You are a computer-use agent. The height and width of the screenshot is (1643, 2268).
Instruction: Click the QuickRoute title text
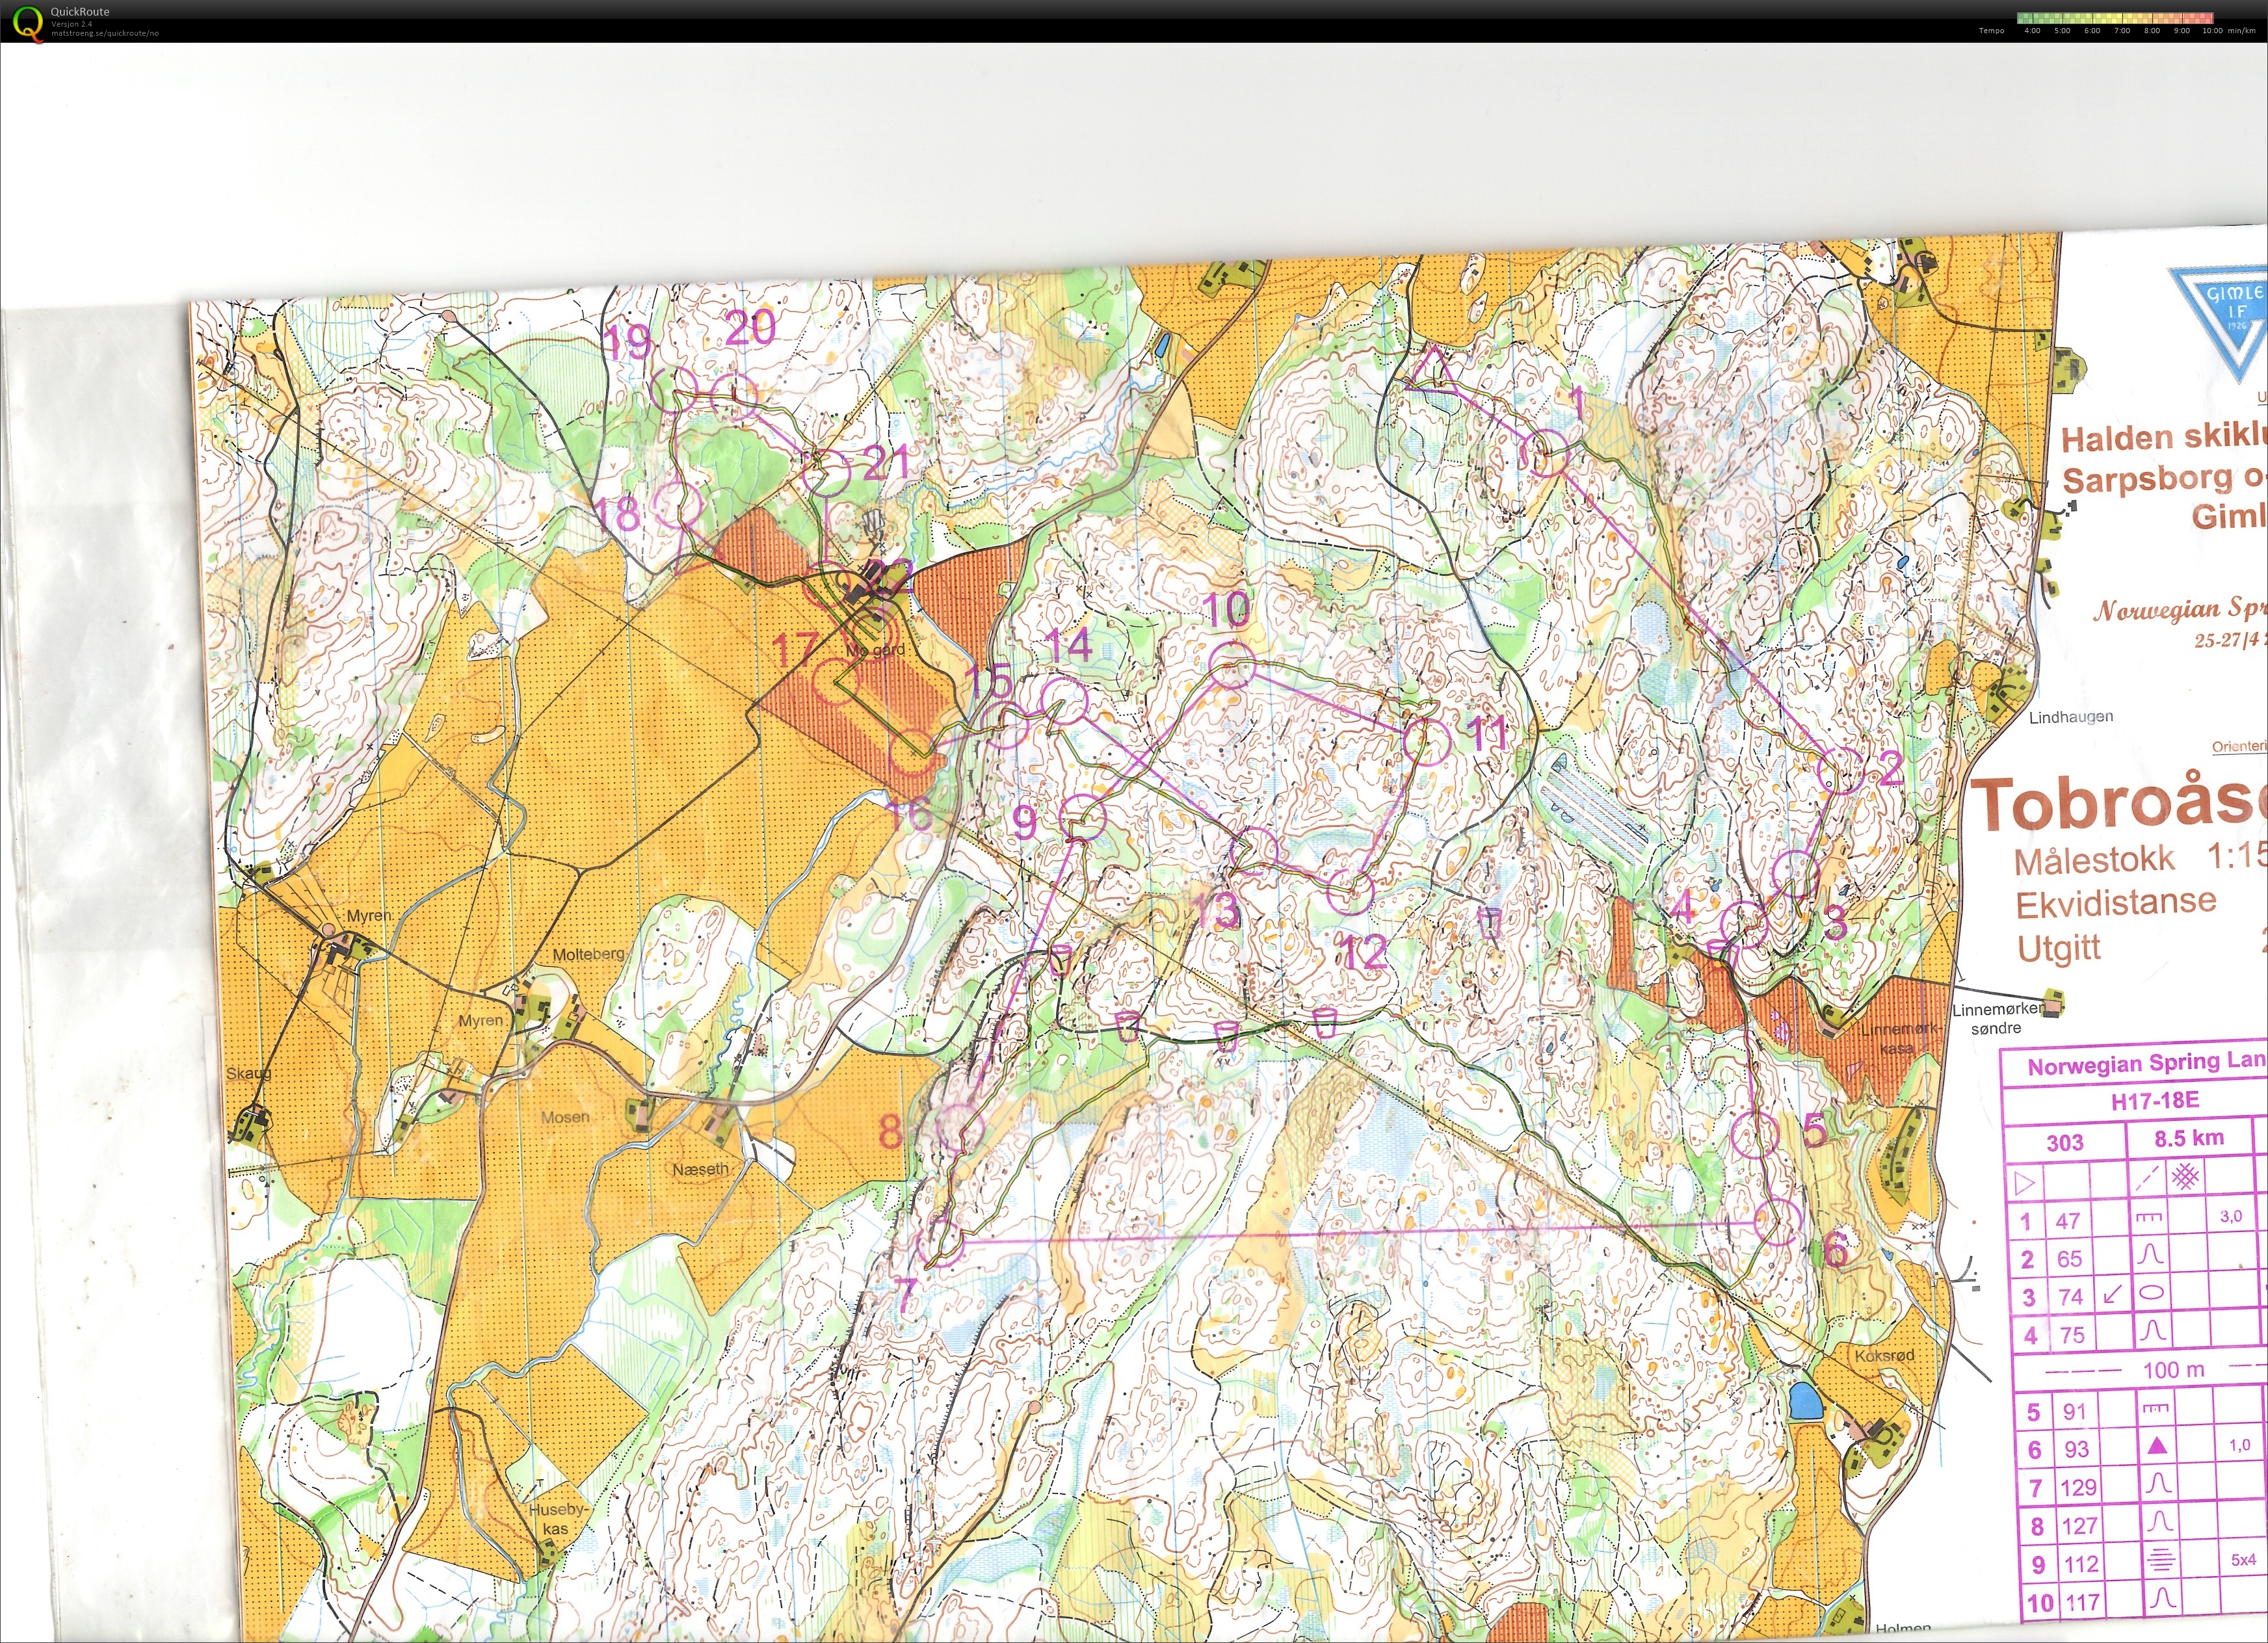pyautogui.click(x=80, y=12)
